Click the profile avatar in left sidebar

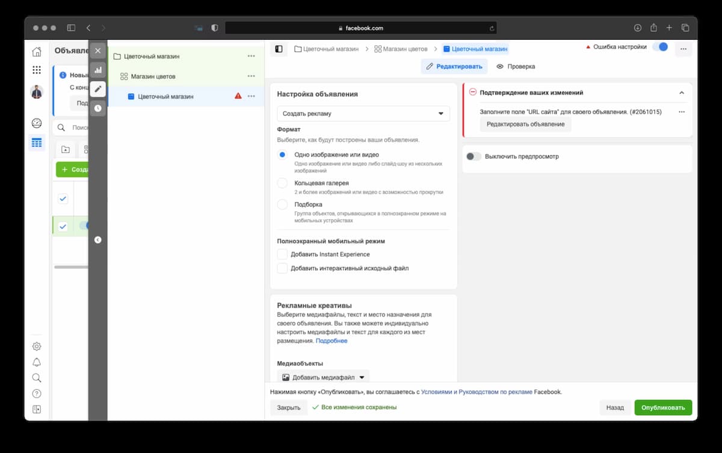37,91
